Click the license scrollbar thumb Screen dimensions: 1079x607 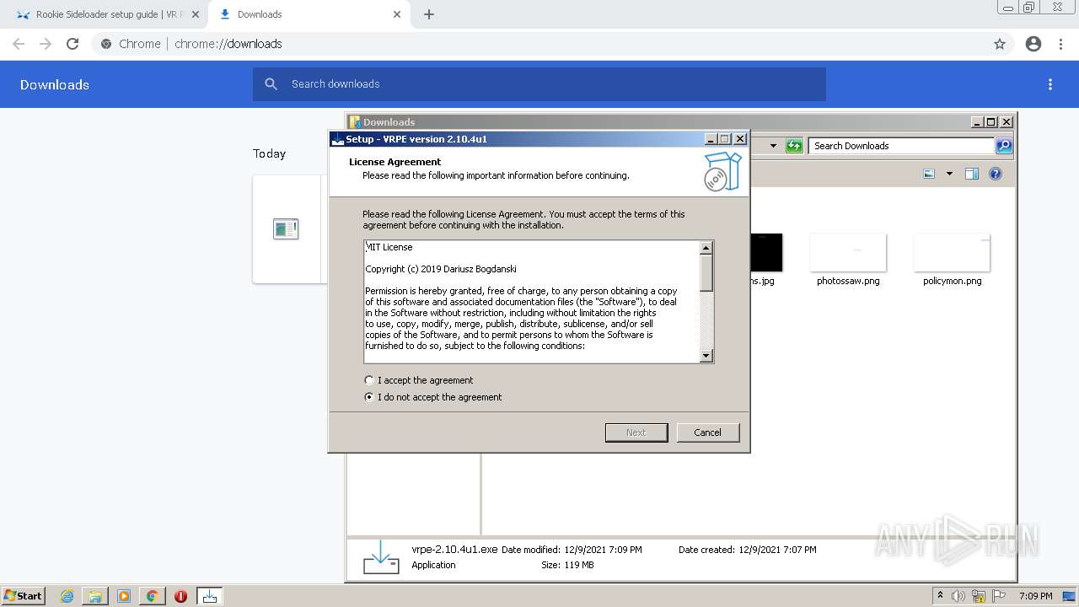[706, 272]
